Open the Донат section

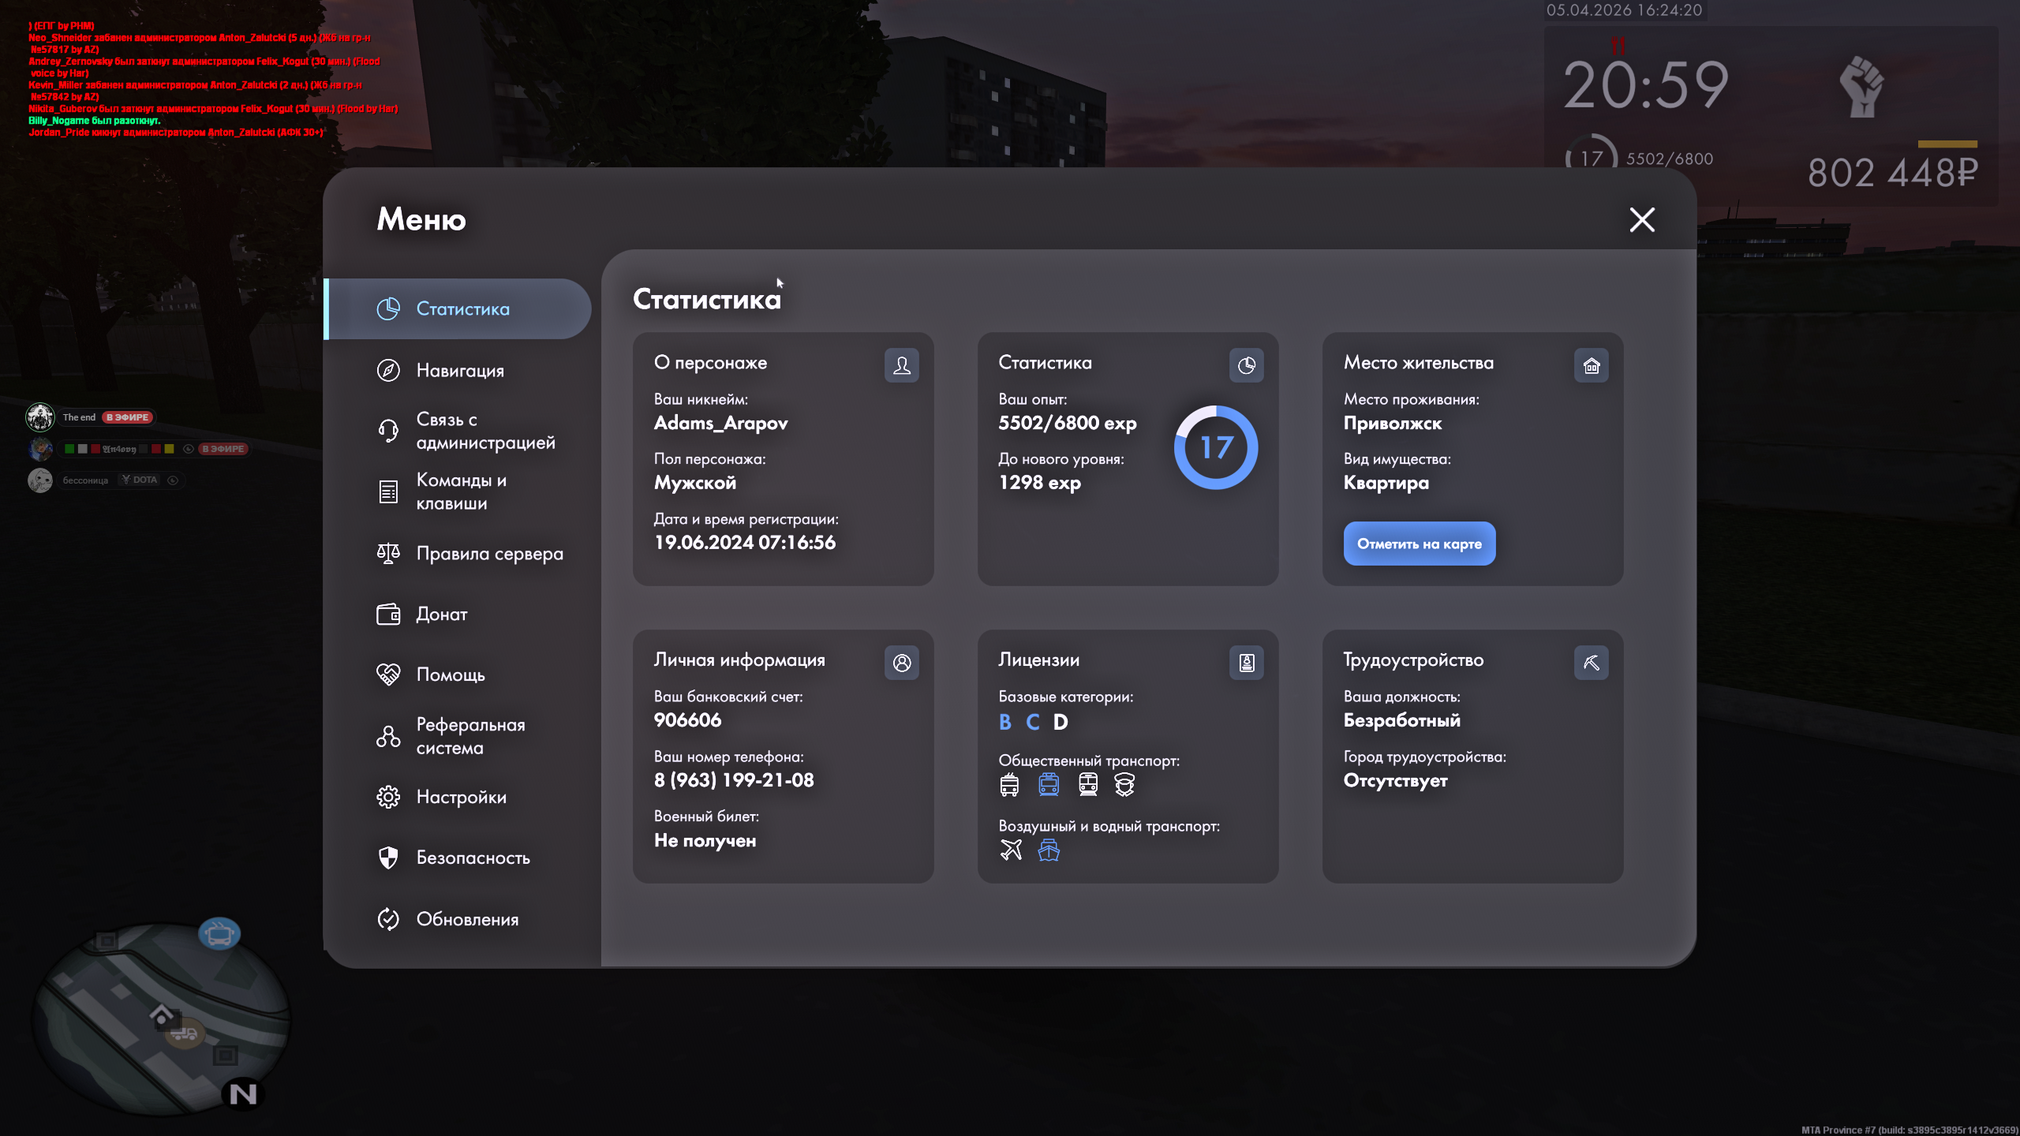tap(441, 614)
